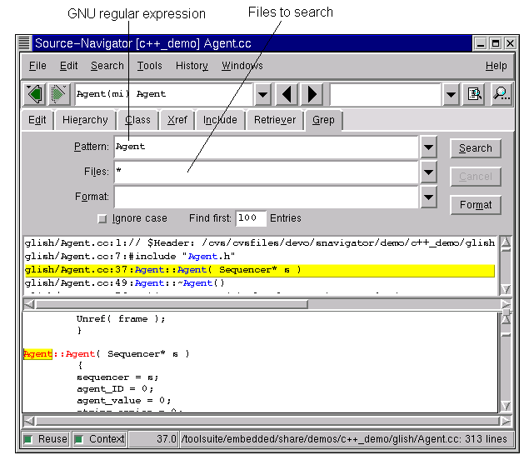The height and width of the screenshot is (465, 529).
Task: Click the Format button
Action: (476, 205)
